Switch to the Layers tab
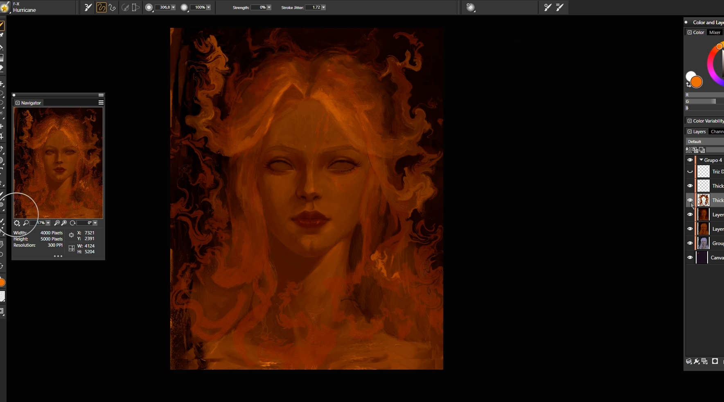Image resolution: width=724 pixels, height=402 pixels. pyautogui.click(x=699, y=132)
